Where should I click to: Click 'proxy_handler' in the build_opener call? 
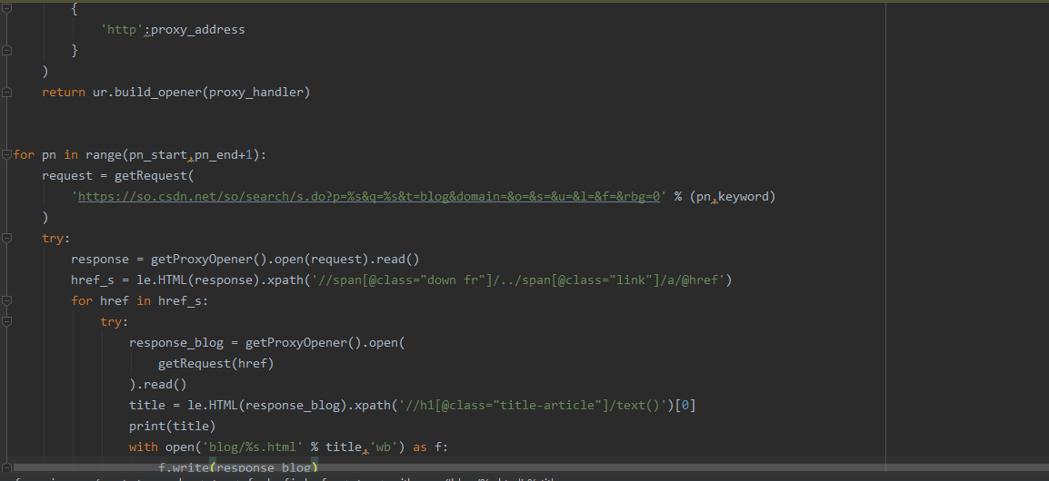(x=256, y=93)
